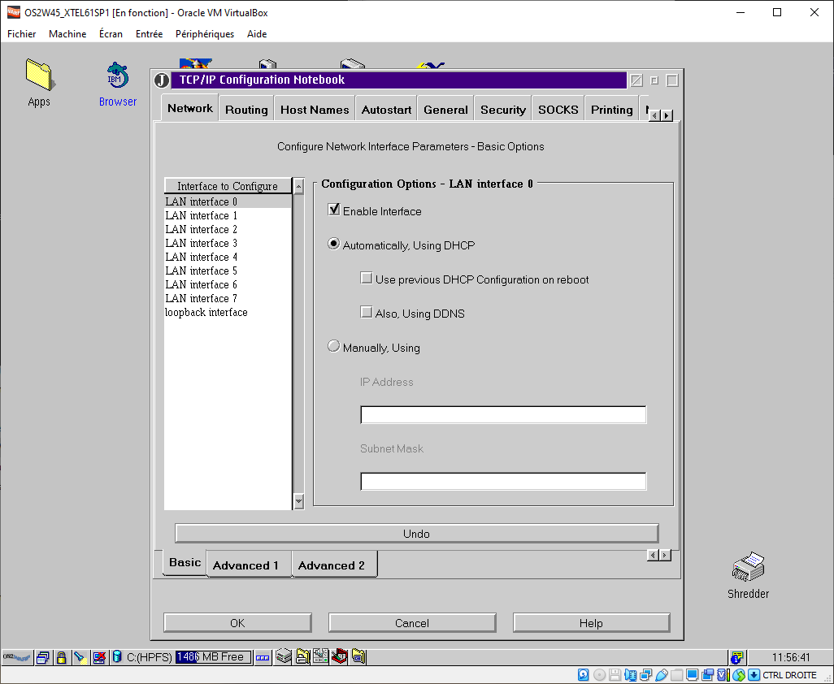This screenshot has width=834, height=684.
Task: Open the Advanced 1 bottom tab
Action: (245, 565)
